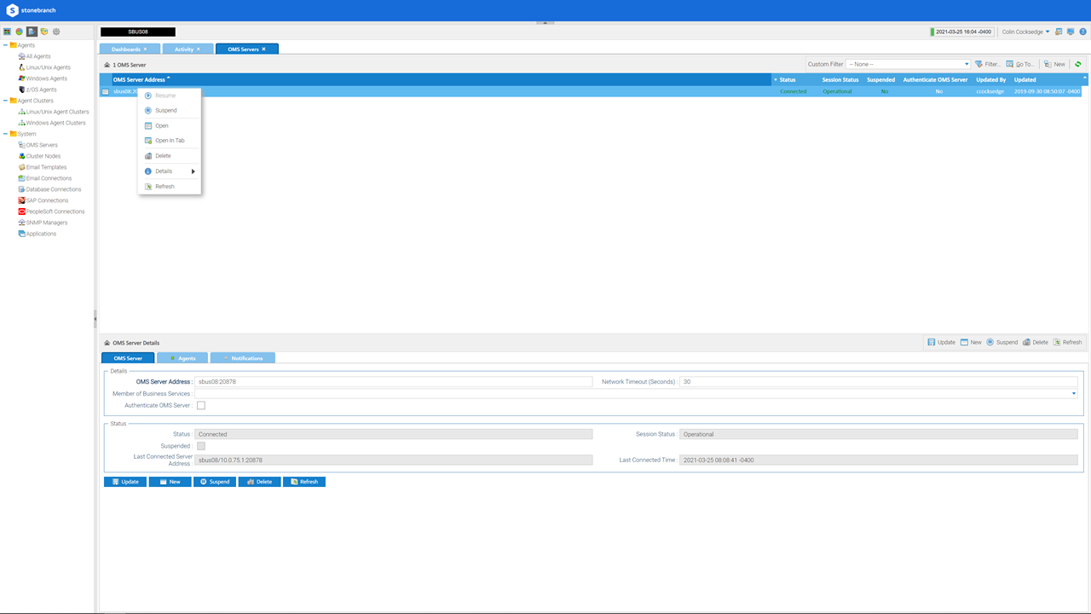Click the Filter funnel icon
The width and height of the screenshot is (1091, 614).
coord(979,64)
